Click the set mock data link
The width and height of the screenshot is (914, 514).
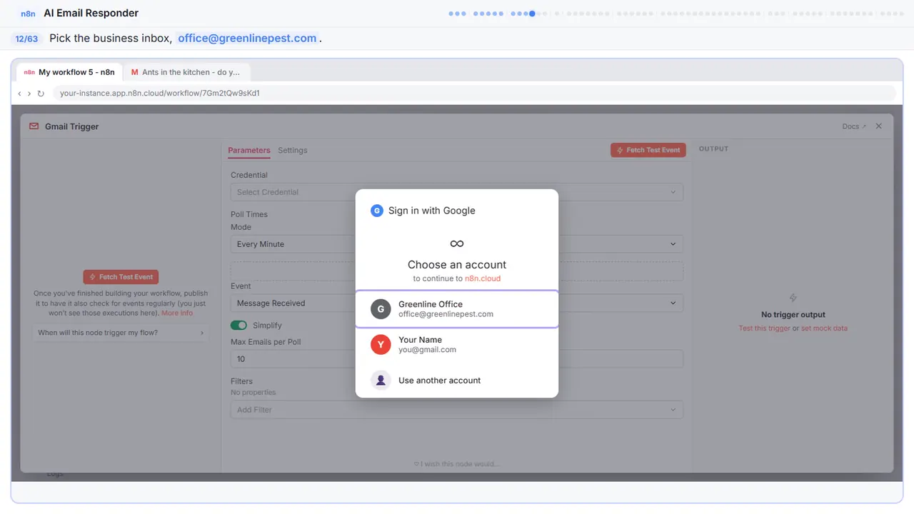824,328
